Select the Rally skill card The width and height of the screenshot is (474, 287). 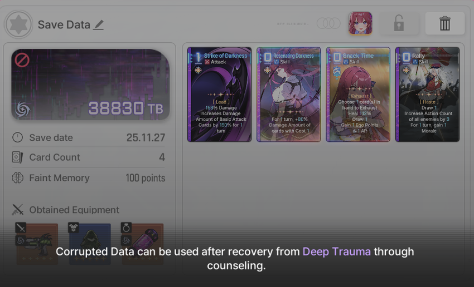(x=428, y=94)
